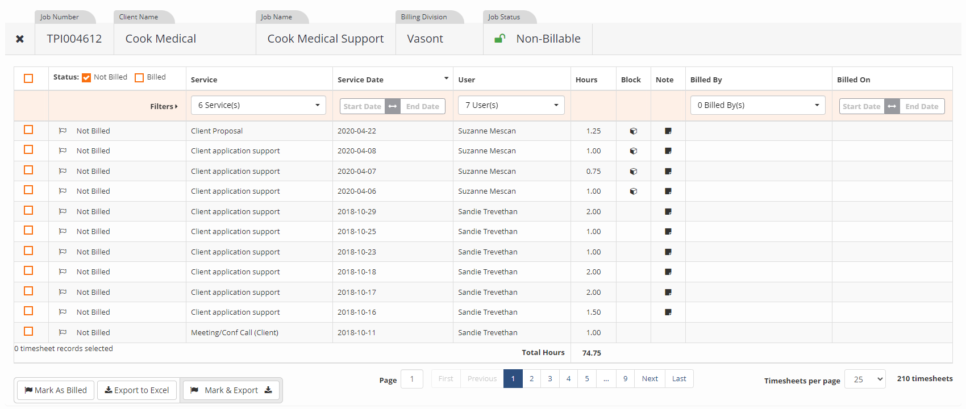
Task: Click the Export to Excel button
Action: 137,390
